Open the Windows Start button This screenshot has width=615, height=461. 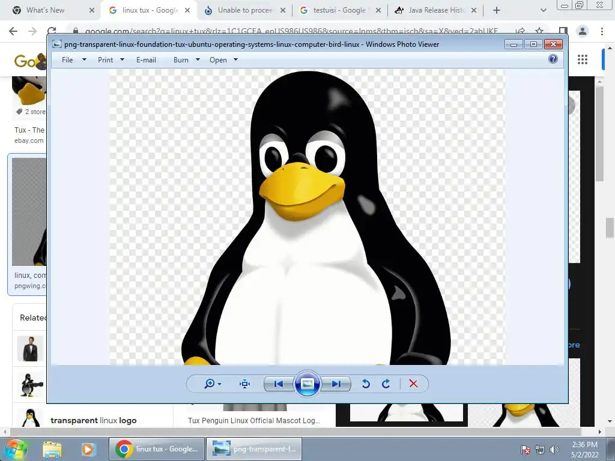pyautogui.click(x=15, y=449)
